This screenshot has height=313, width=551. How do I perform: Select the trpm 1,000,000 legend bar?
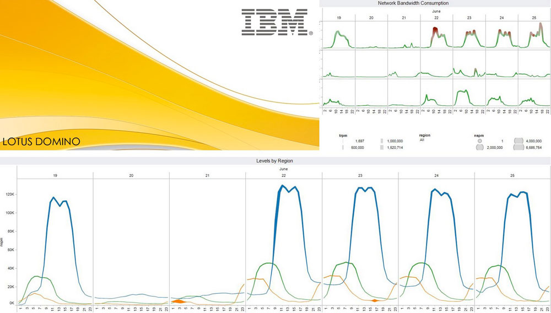click(381, 141)
